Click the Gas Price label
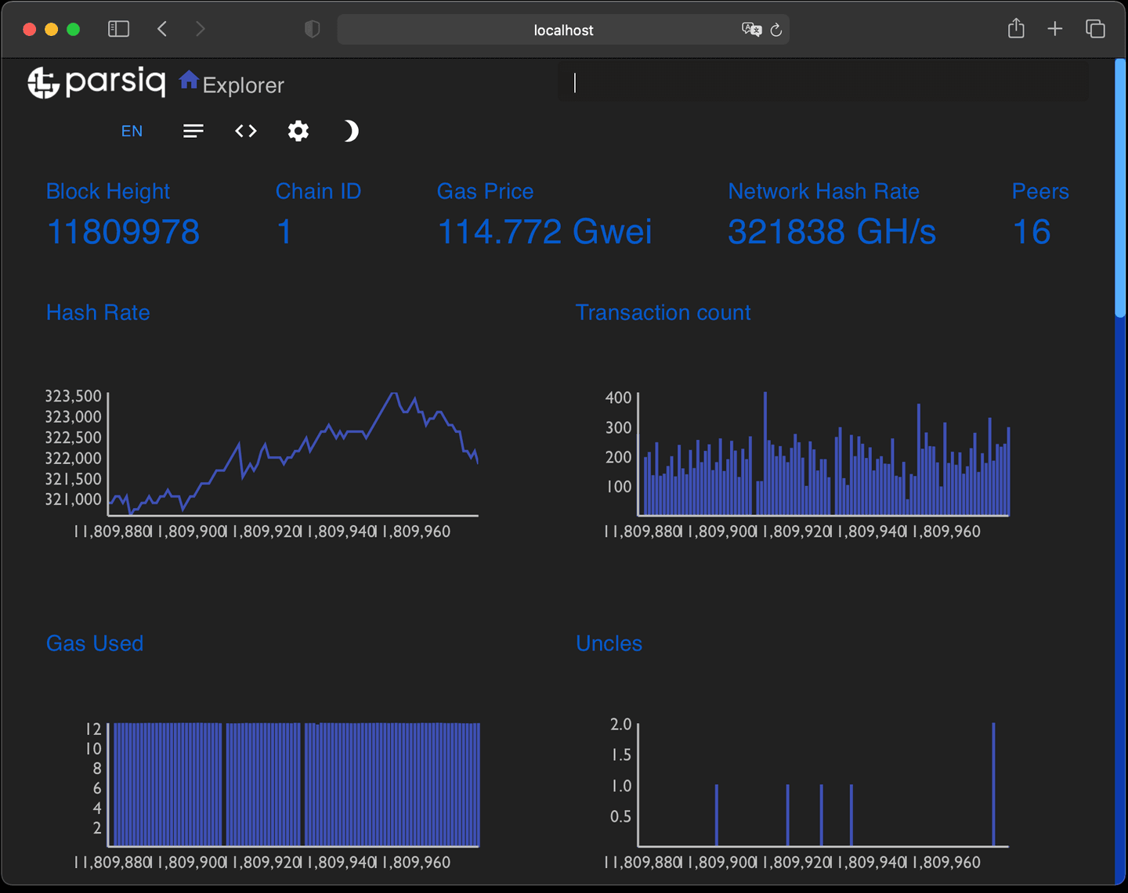This screenshot has width=1128, height=893. coord(485,191)
